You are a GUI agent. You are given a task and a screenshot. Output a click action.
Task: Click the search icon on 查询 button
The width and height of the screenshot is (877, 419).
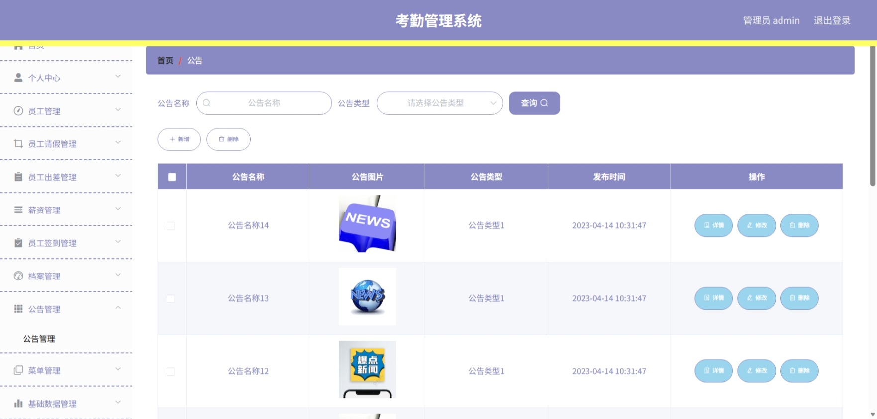544,103
